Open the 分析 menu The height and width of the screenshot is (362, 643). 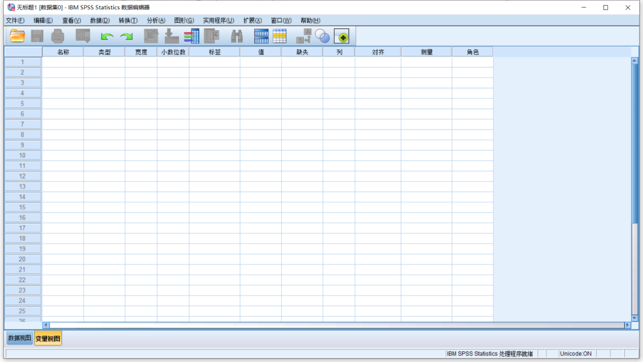coord(155,20)
